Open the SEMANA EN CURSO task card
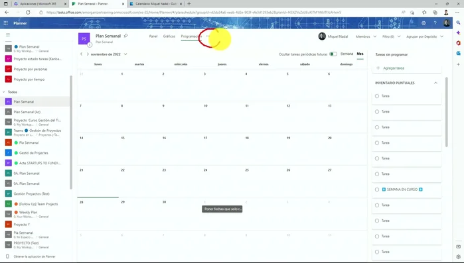Viewport: 464px width, 263px height. click(407, 189)
